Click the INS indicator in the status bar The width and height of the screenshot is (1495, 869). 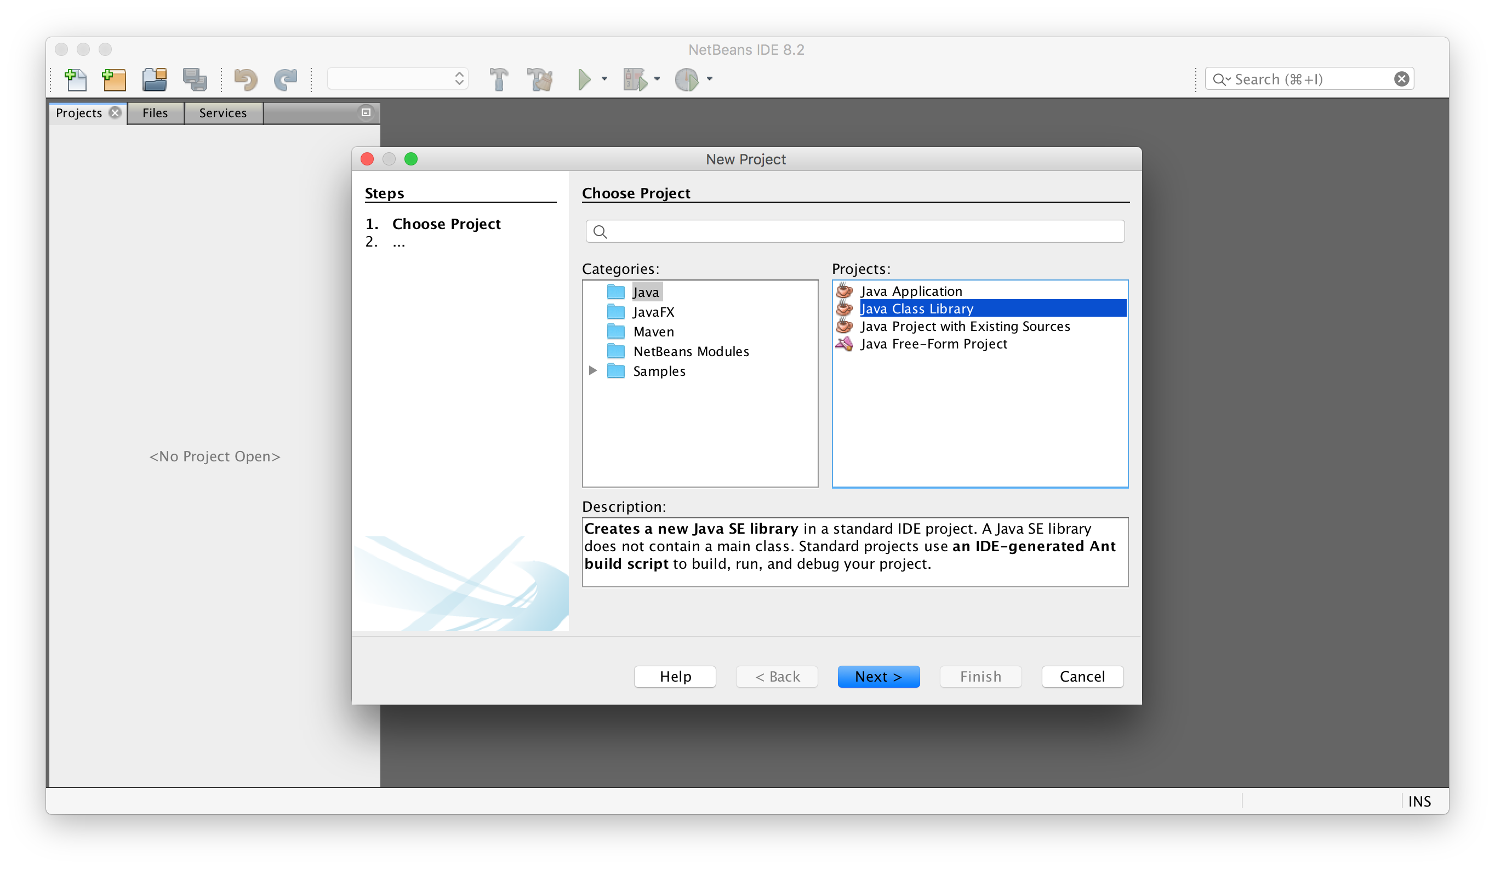(1420, 802)
